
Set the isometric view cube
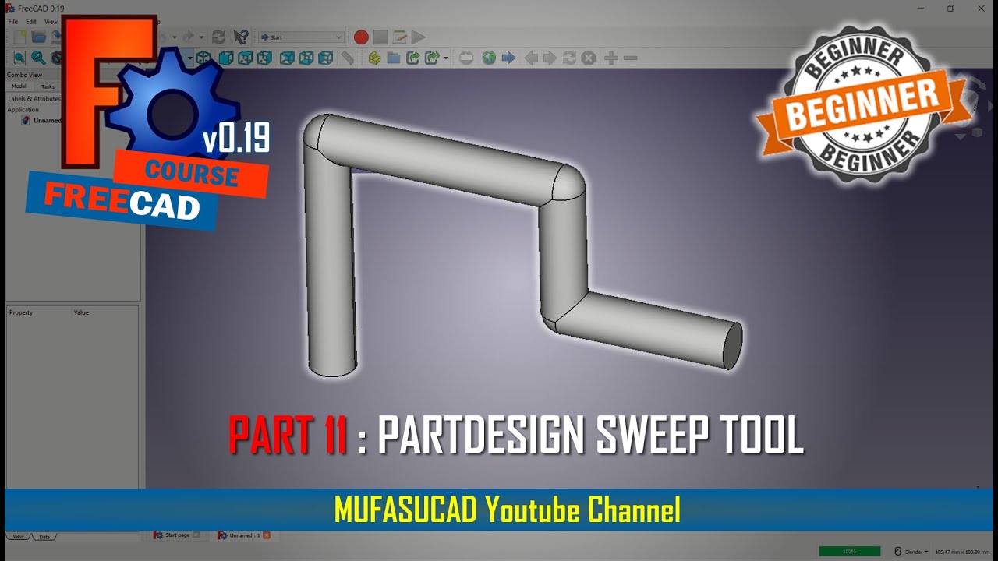click(x=203, y=58)
